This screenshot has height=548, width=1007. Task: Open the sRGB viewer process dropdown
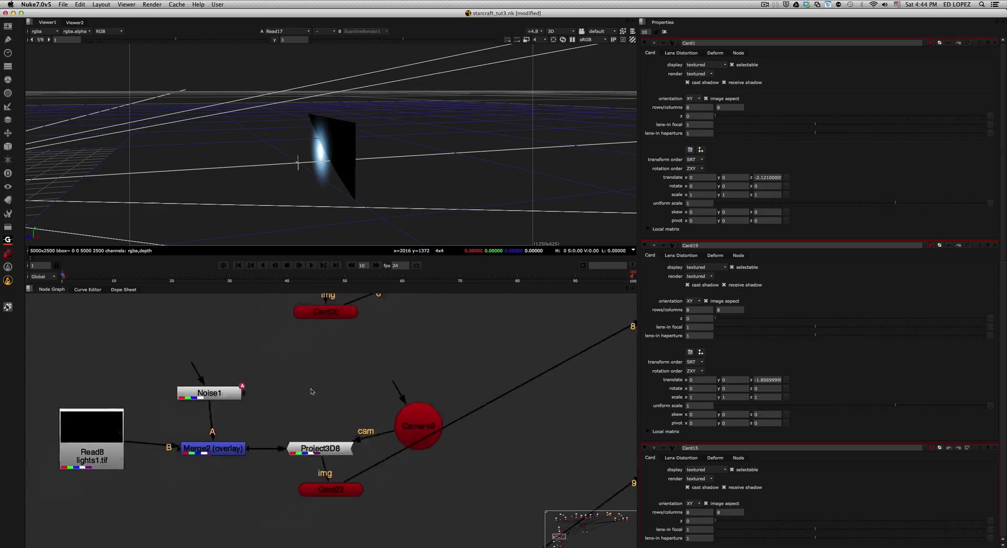[593, 39]
